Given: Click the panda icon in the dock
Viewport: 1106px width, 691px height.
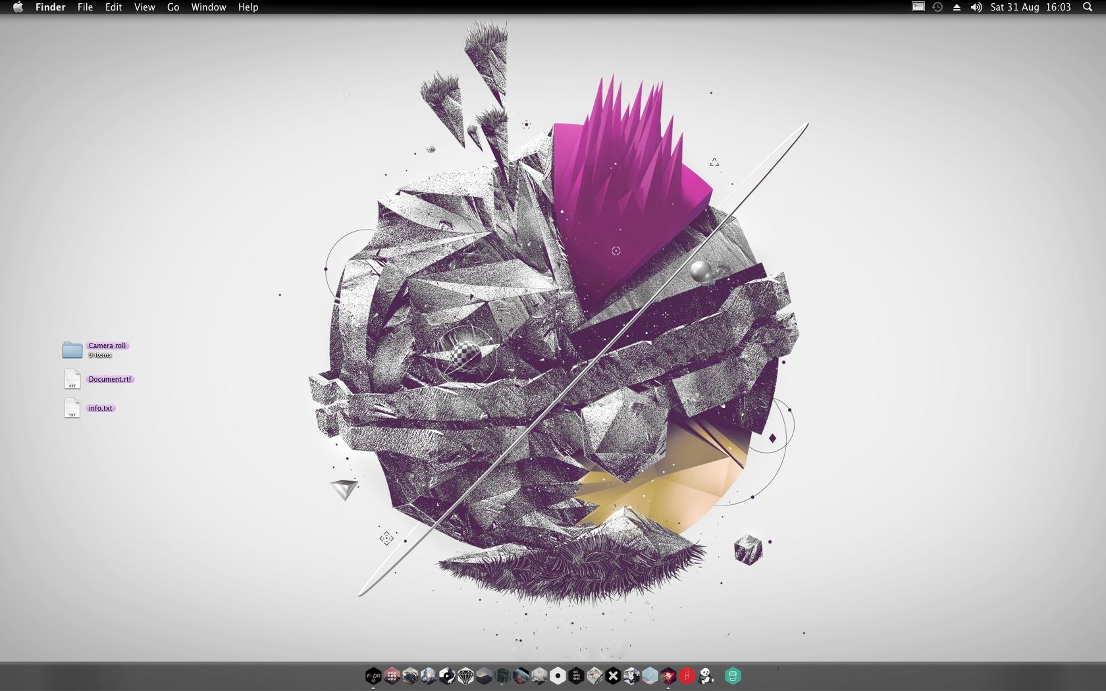Looking at the screenshot, I should point(706,676).
